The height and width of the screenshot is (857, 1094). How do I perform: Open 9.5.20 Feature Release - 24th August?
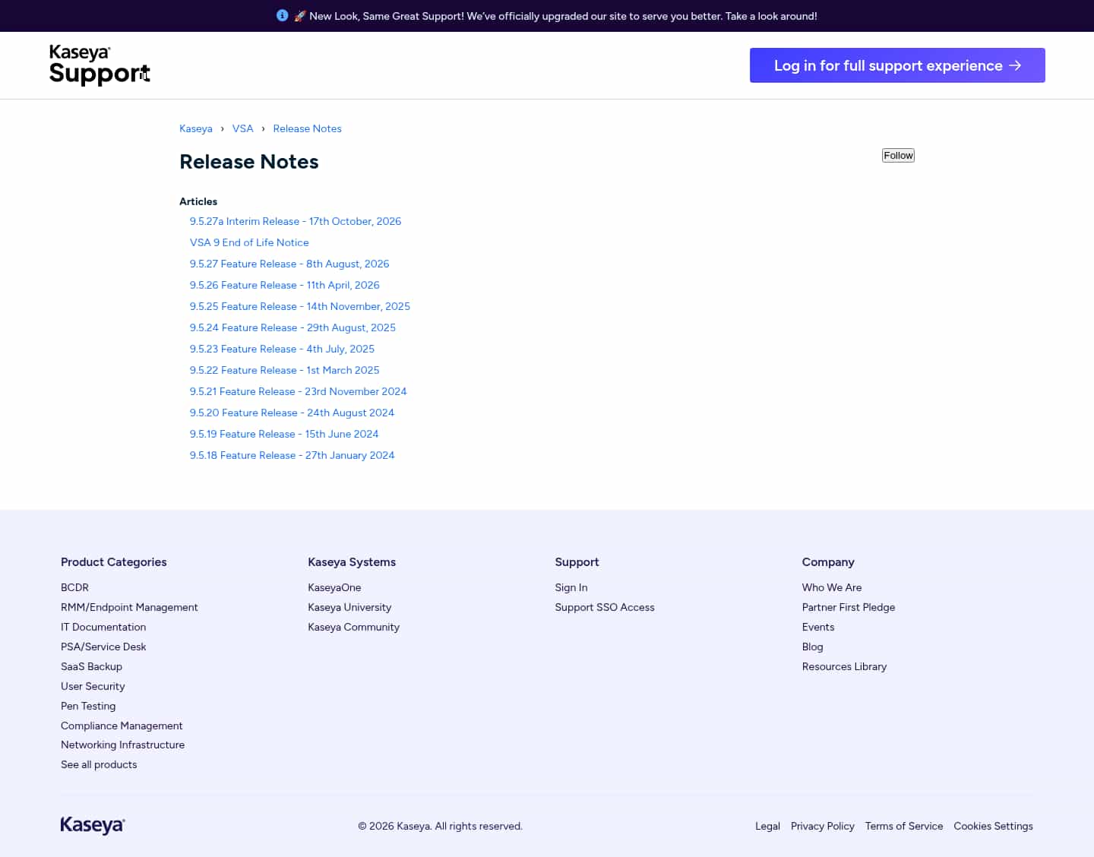click(292, 413)
